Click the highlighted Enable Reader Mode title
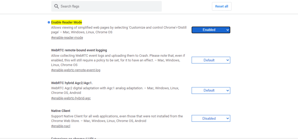This screenshot has width=298, height=139. click(x=67, y=22)
